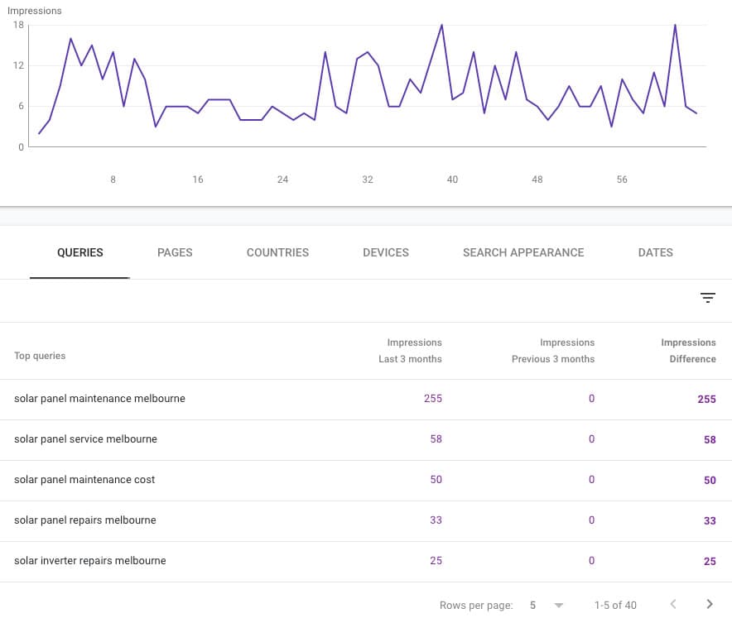Go to next page of results
This screenshot has width=732, height=618.
[710, 604]
